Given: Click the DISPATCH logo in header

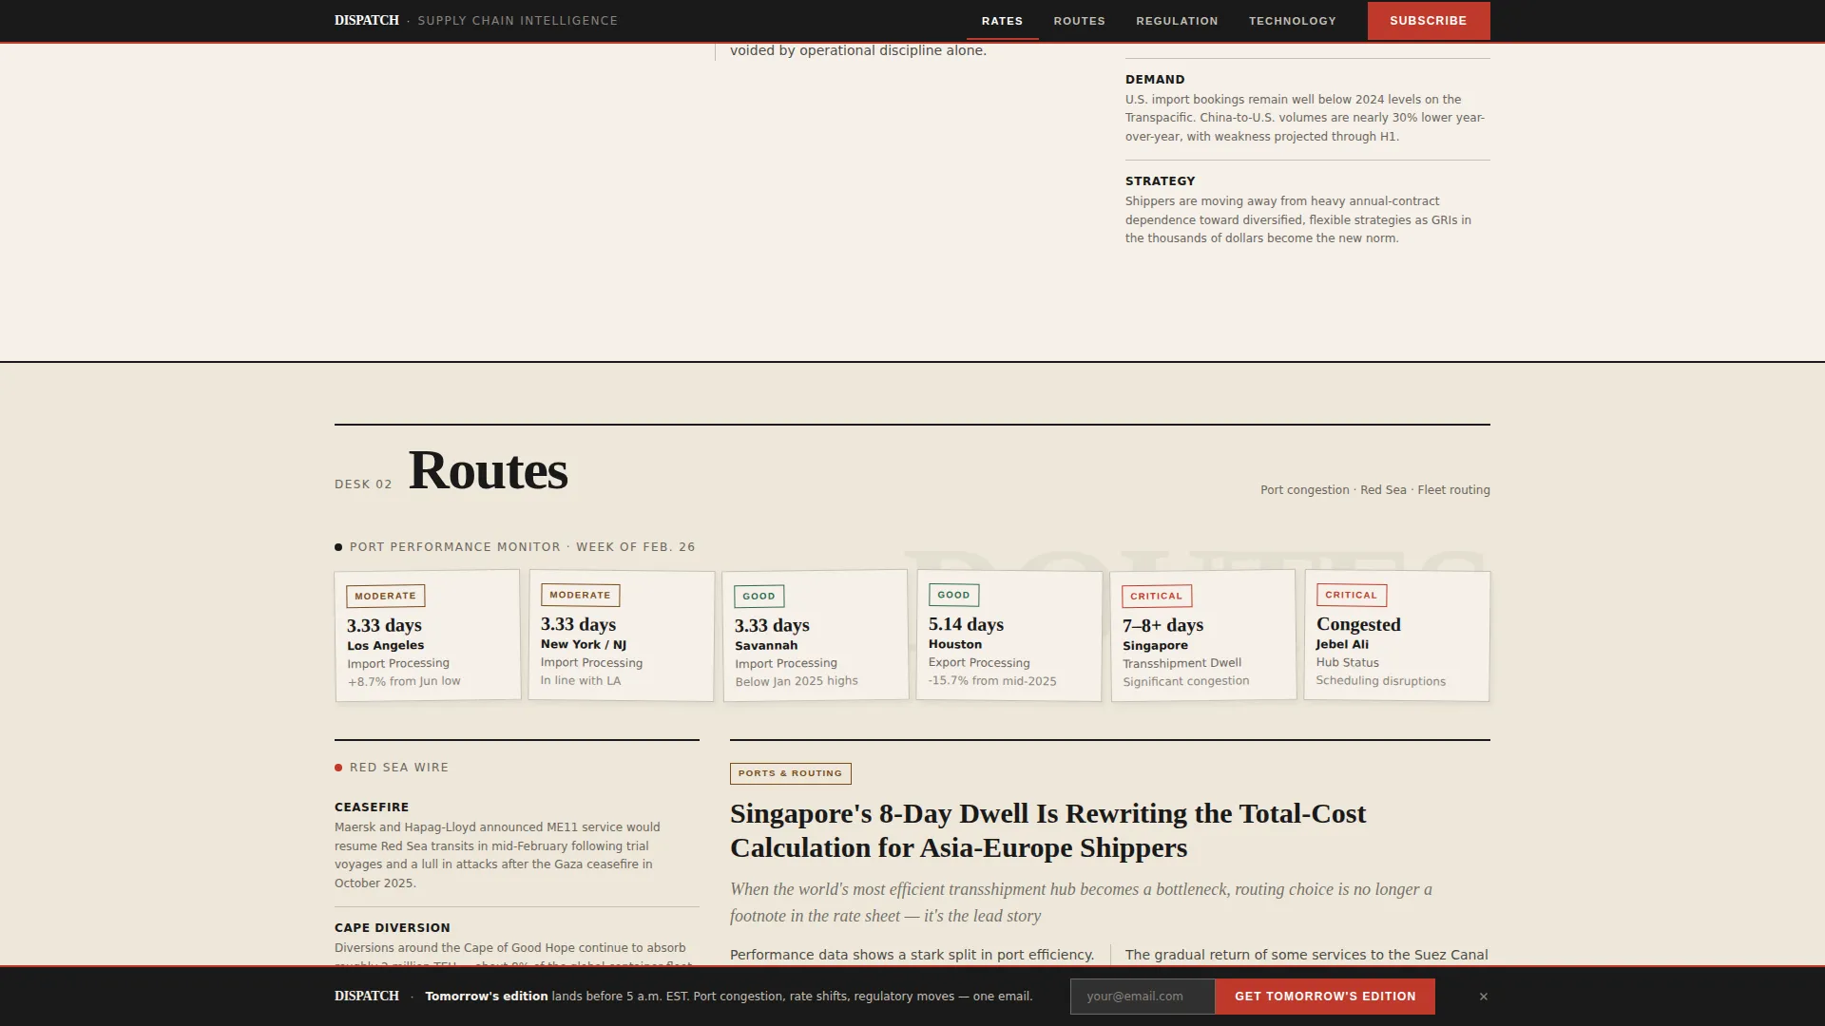Looking at the screenshot, I should tap(366, 20).
